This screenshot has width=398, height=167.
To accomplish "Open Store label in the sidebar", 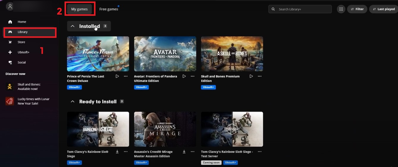I will point(21,42).
